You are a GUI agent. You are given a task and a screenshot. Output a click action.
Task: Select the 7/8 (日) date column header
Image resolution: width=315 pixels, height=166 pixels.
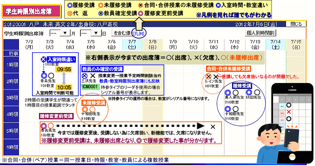click(x=153, y=44)
